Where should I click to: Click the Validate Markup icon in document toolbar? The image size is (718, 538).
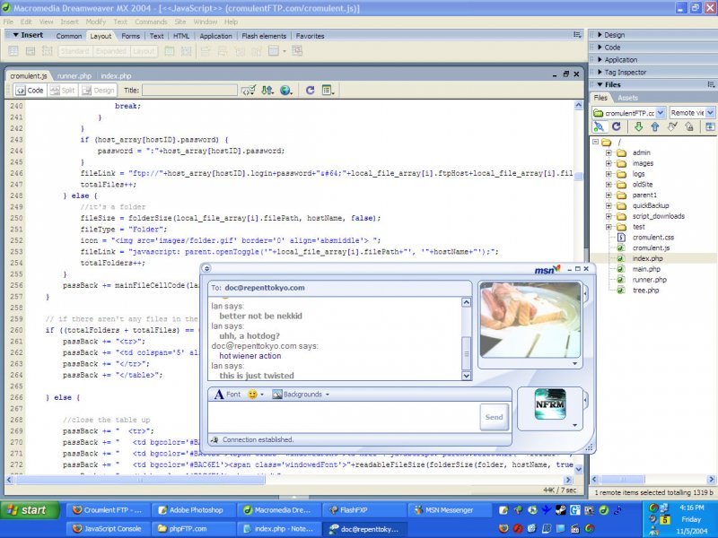tap(249, 91)
